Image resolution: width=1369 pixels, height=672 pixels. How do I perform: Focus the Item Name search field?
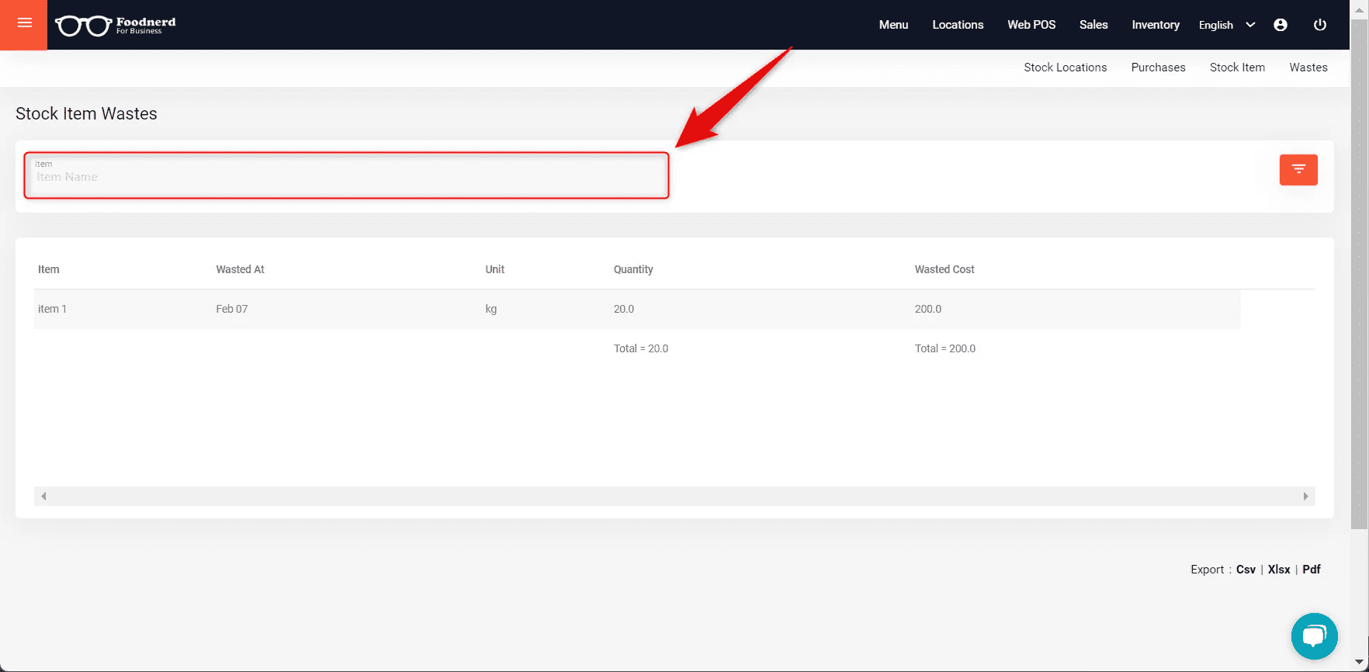(x=346, y=175)
